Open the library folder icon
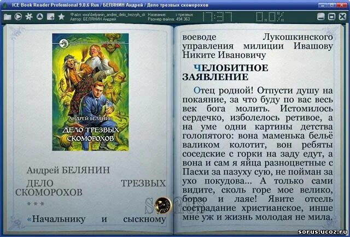Image resolution: width=350 pixels, height=237 pixels. pyautogui.click(x=7, y=17)
